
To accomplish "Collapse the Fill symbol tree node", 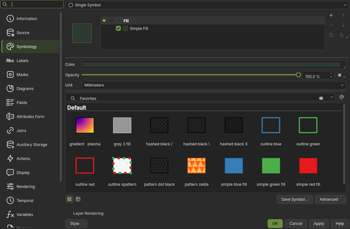I will coord(104,21).
